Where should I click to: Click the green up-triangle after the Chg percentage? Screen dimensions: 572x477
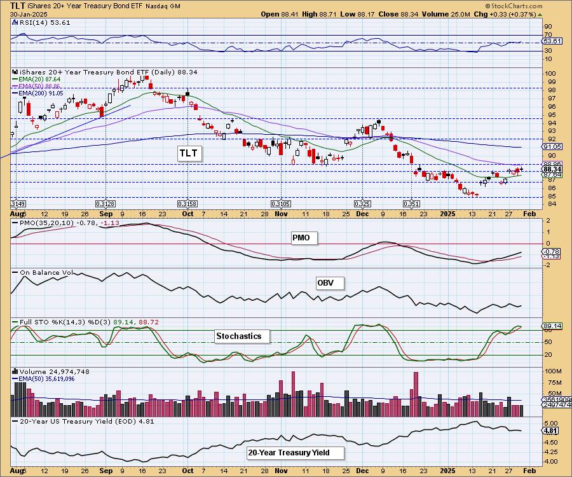[x=540, y=14]
